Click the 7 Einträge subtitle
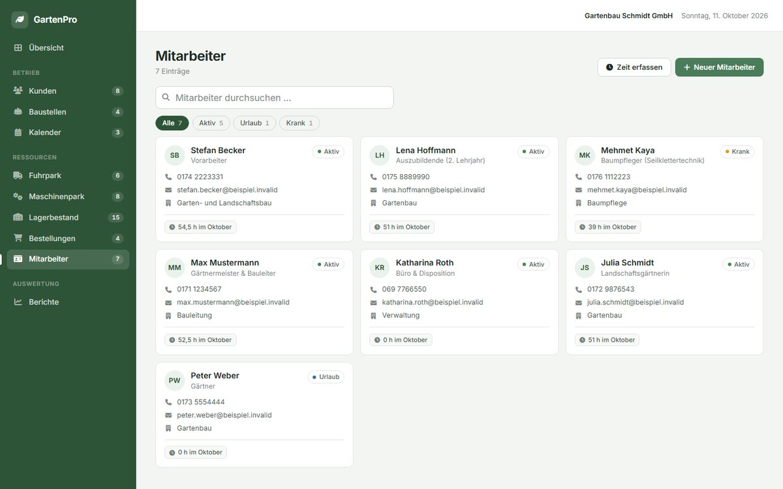783x489 pixels. pyautogui.click(x=172, y=71)
